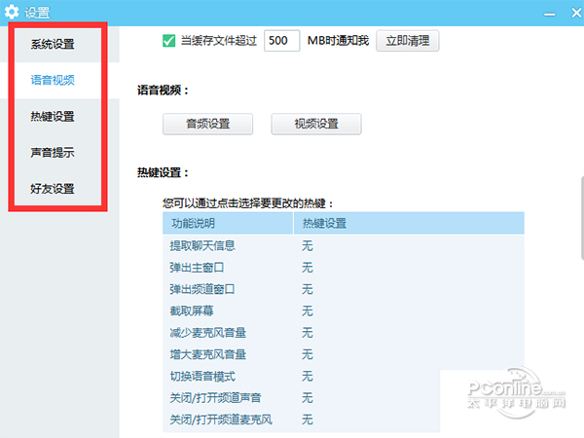The image size is (584, 438).
Task: Select the 提取聊天信息 hotkey row
Action: point(344,245)
